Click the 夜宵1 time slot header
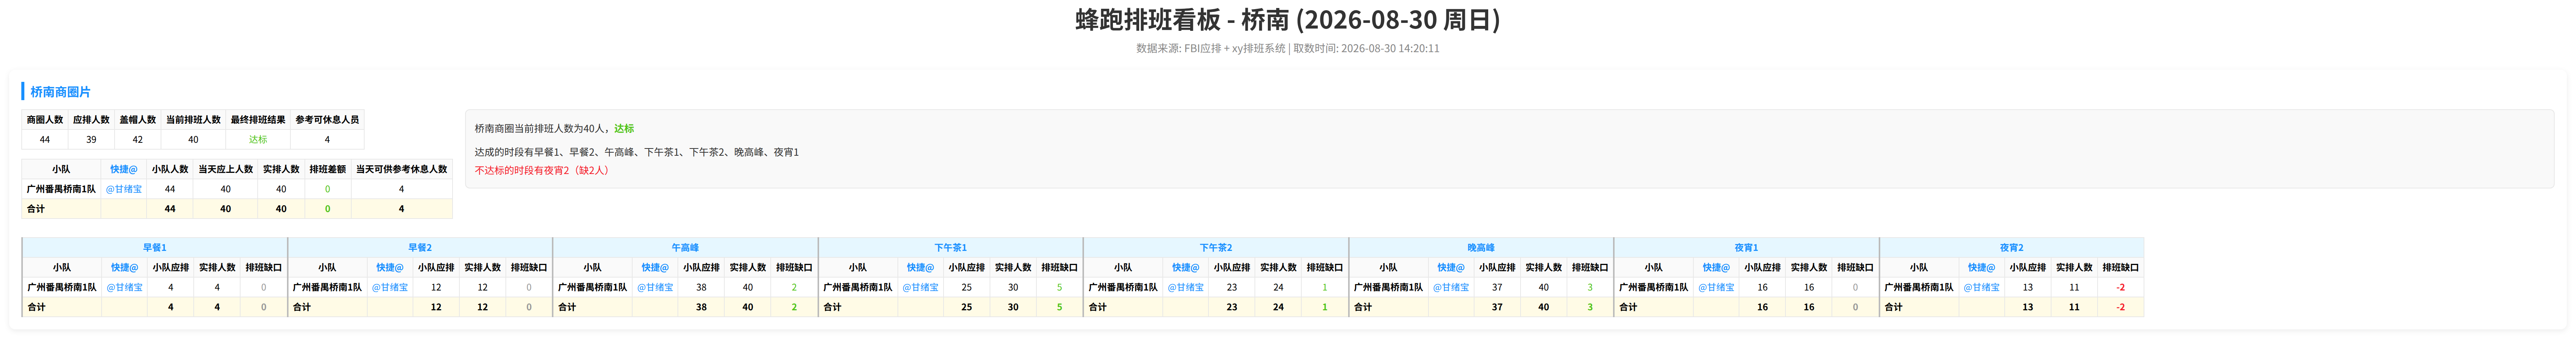This screenshot has height=340, width=2576. (x=1746, y=247)
